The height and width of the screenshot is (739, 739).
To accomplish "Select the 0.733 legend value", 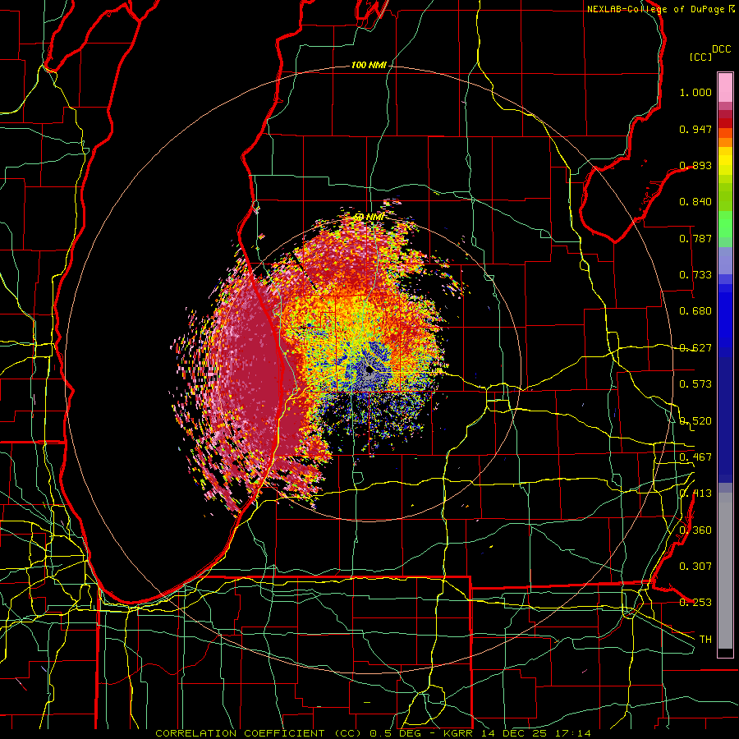I will (x=695, y=275).
